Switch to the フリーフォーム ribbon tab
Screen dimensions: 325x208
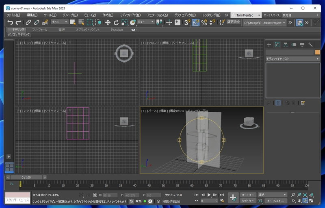(x=39, y=30)
